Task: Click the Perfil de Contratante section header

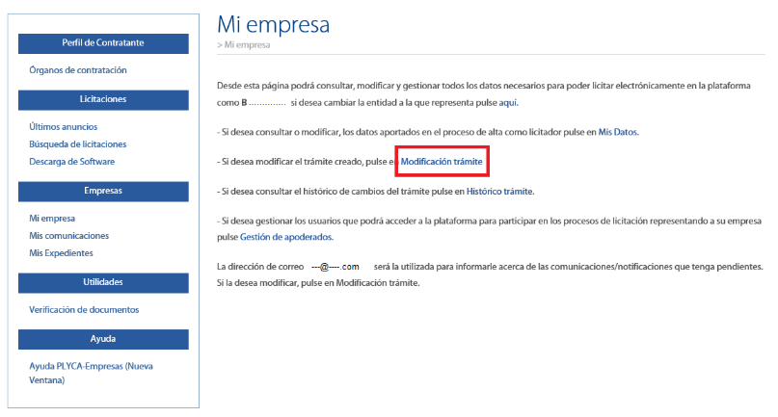Action: [x=103, y=43]
